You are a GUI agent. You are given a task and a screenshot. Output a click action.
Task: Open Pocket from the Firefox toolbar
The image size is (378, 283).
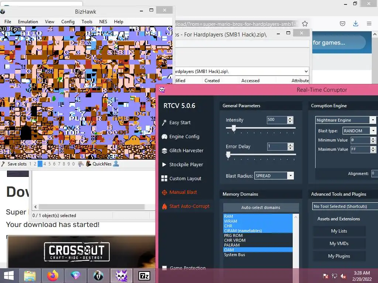(x=342, y=24)
